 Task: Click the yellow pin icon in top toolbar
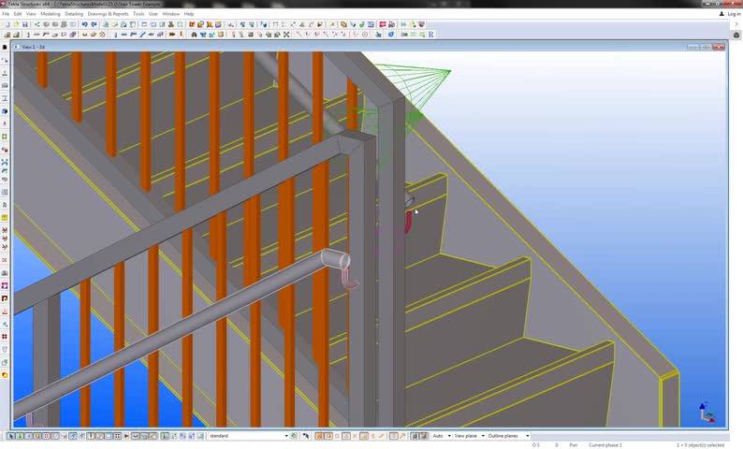331,24
